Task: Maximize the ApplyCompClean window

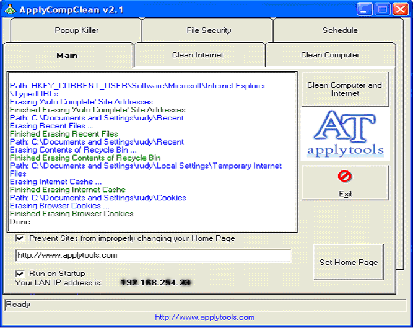Action: pyautogui.click(x=382, y=9)
